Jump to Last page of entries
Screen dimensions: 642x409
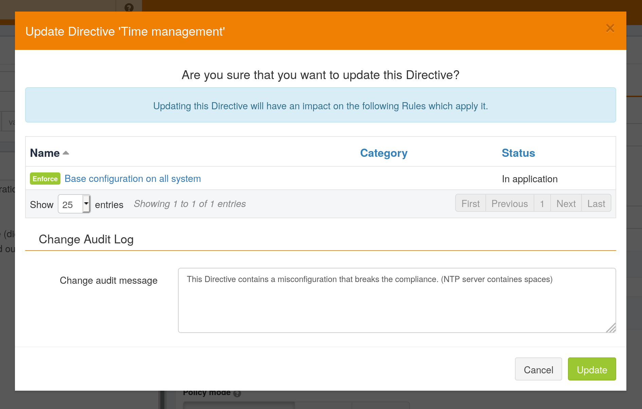coord(596,204)
